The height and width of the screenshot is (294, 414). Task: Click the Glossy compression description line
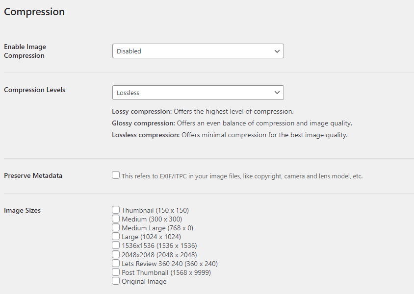(x=232, y=123)
